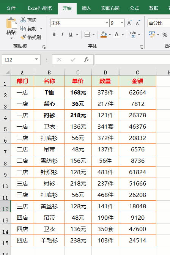
Task: Toggle Bold formatting
Action: click(x=54, y=35)
